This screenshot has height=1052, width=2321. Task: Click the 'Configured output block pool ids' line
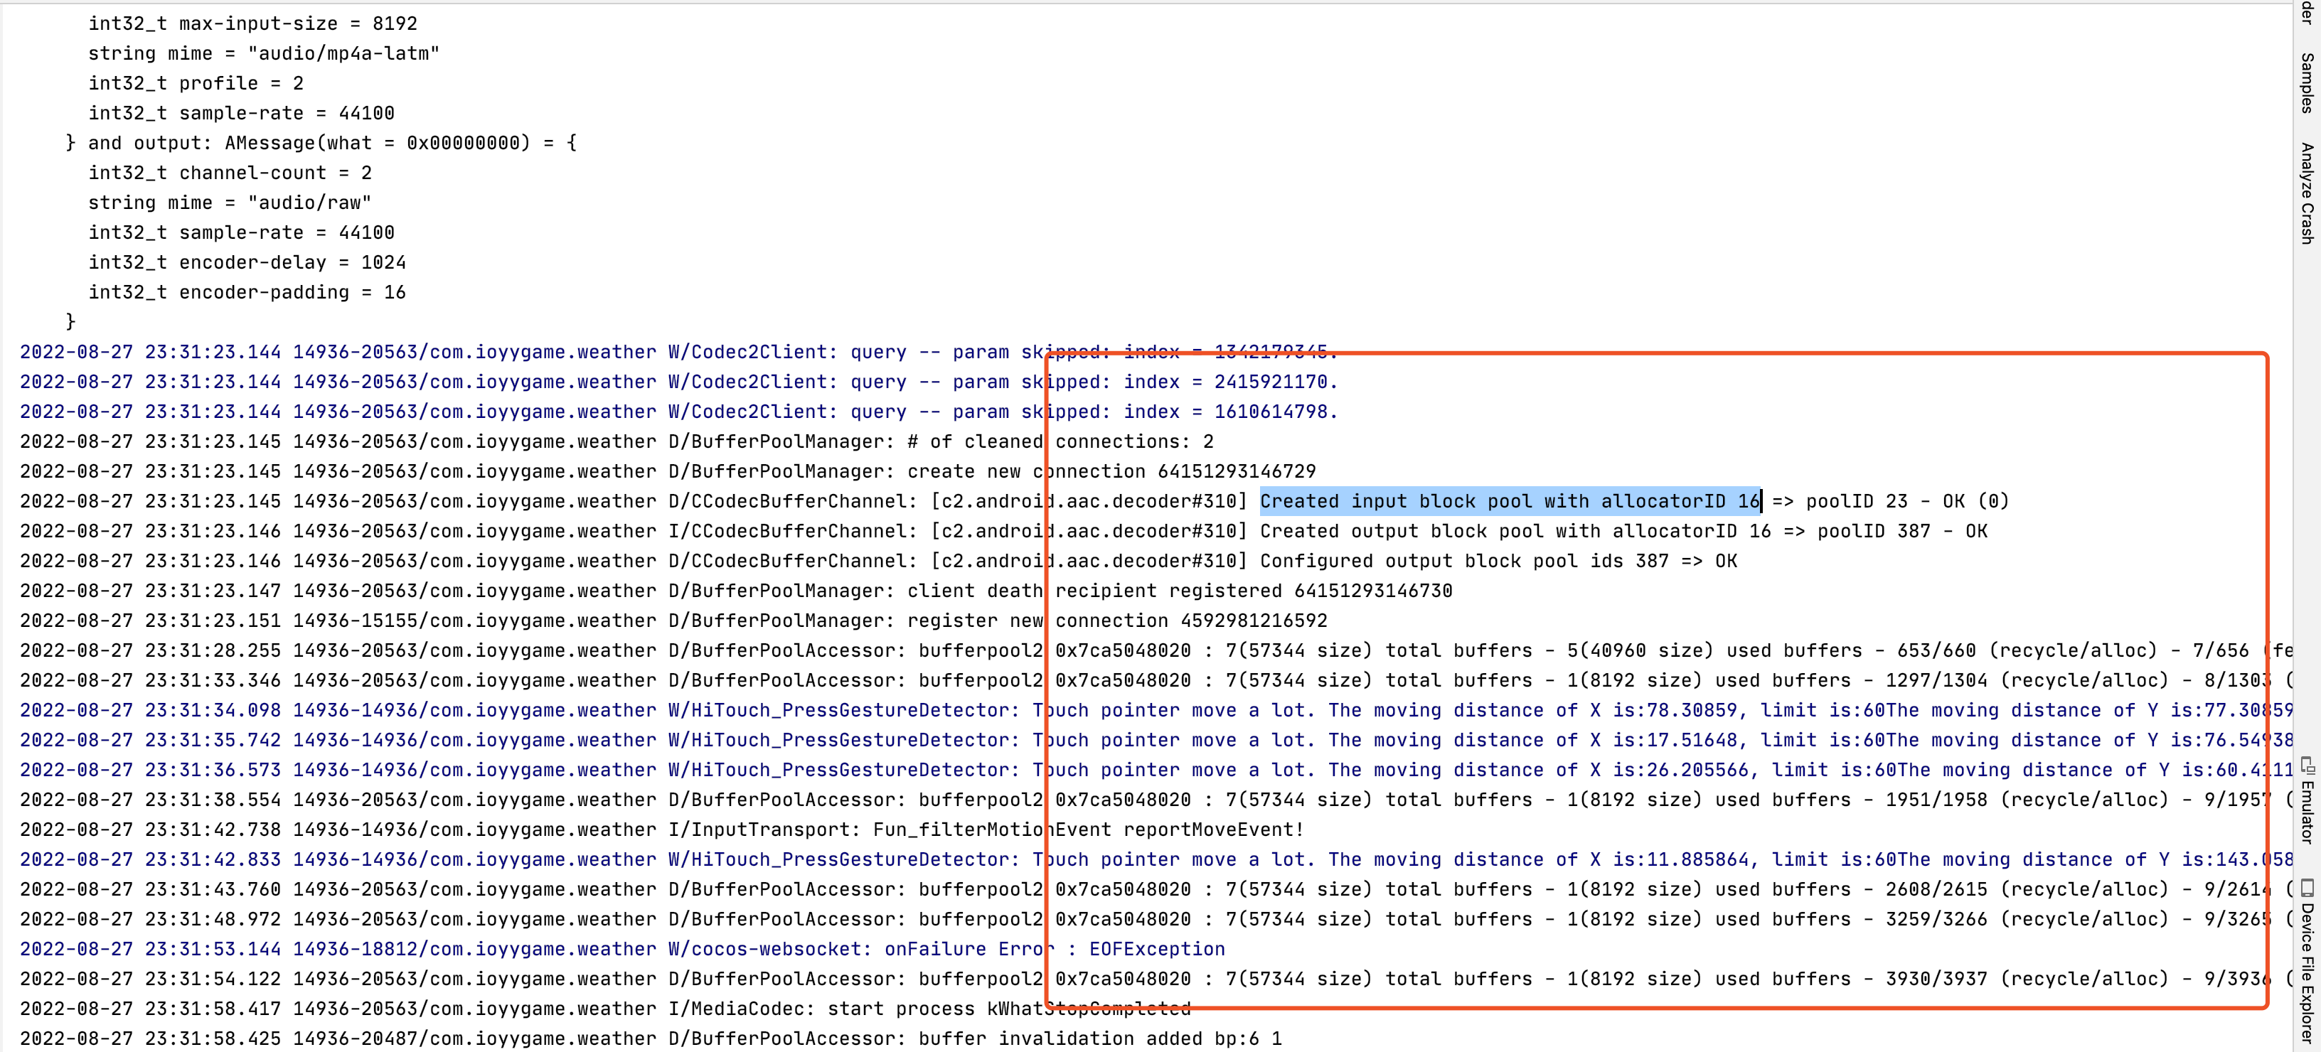click(1495, 561)
